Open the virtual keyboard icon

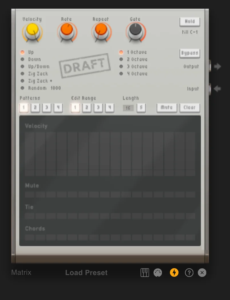pyautogui.click(x=144, y=272)
